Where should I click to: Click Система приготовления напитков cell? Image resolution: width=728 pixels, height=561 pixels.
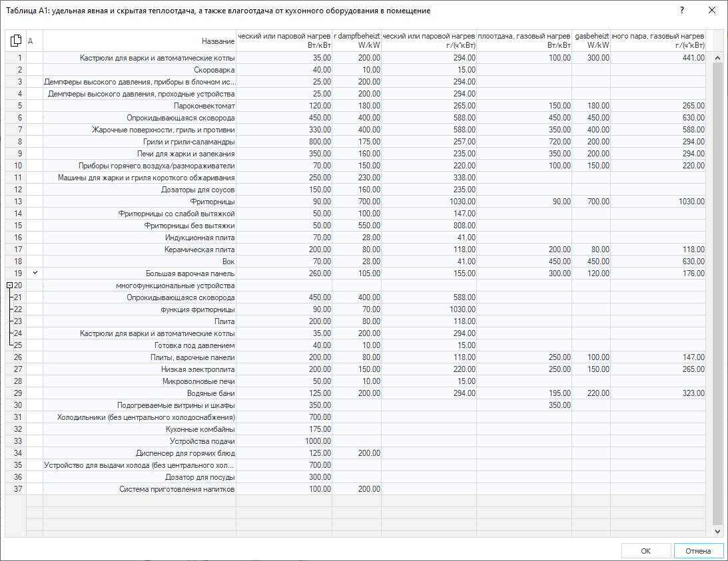139,489
